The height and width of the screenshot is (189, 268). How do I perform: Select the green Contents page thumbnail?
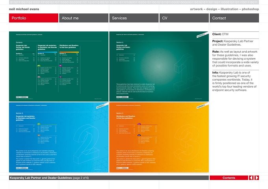(59, 66)
